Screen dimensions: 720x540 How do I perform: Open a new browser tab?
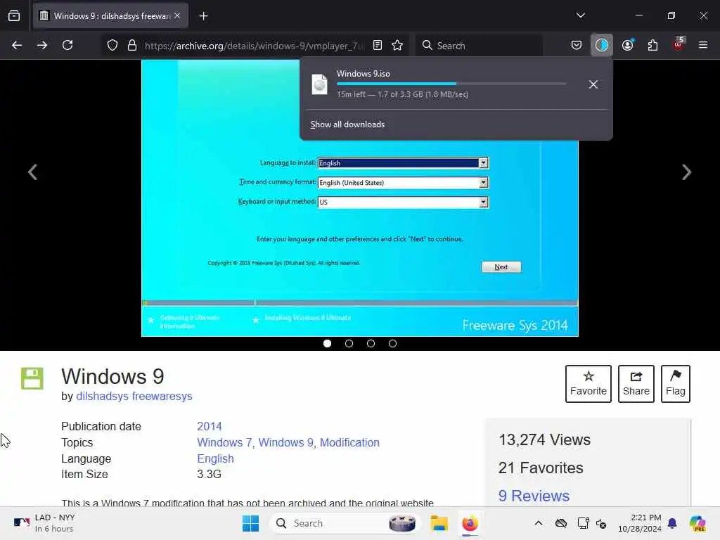(x=203, y=16)
